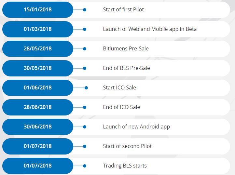Select the "Trading BLS starts" entry
The image size is (235, 175).
(125, 166)
